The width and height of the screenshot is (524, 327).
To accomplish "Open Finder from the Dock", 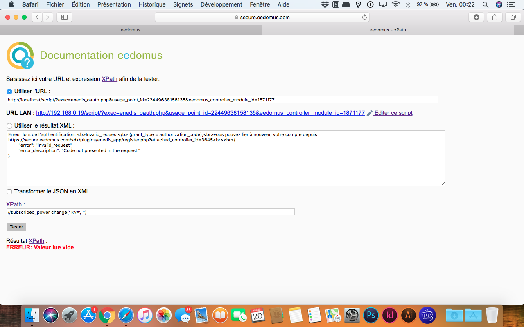I will (32, 316).
